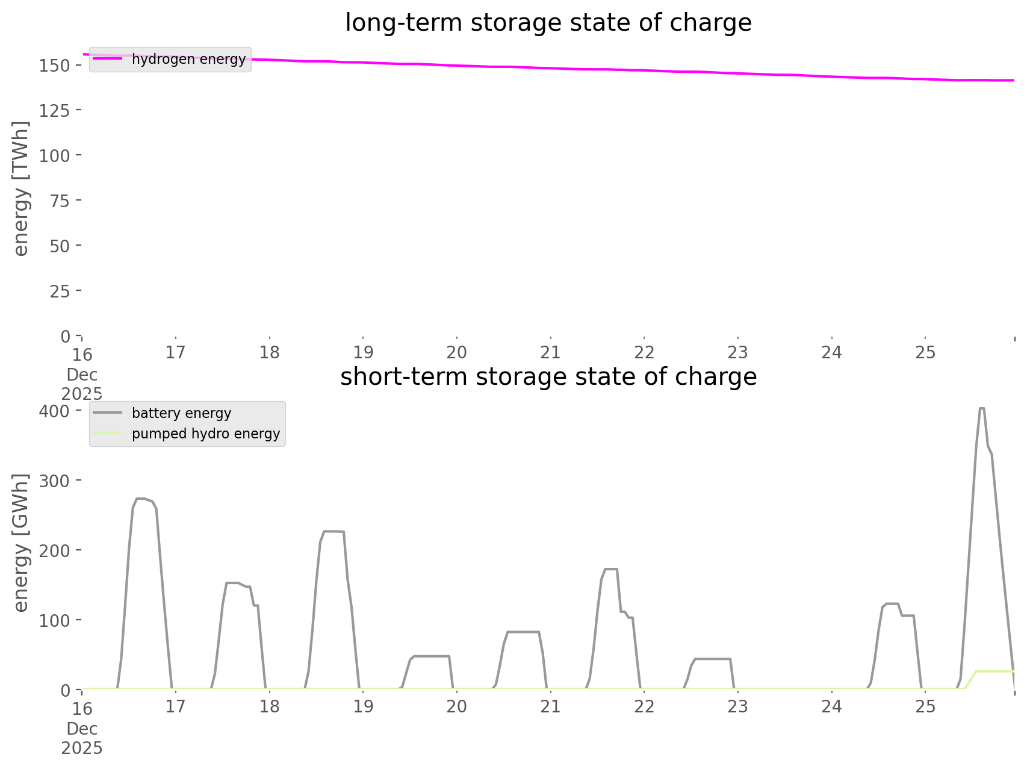Select the 150 tick on the TWh axis
The image size is (1027, 769).
55,66
